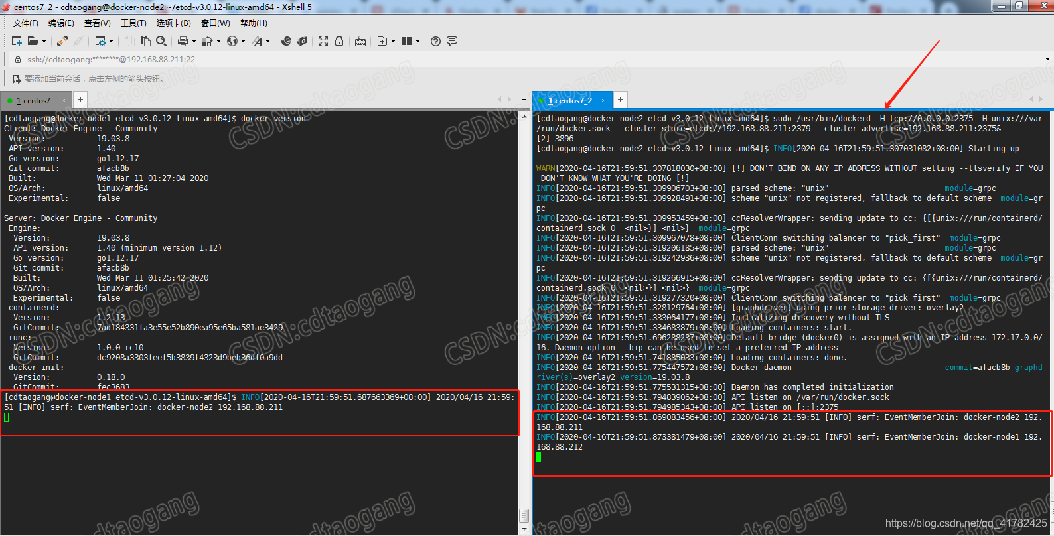Close the 1 centos7_2 tab
1054x536 pixels.
[604, 101]
